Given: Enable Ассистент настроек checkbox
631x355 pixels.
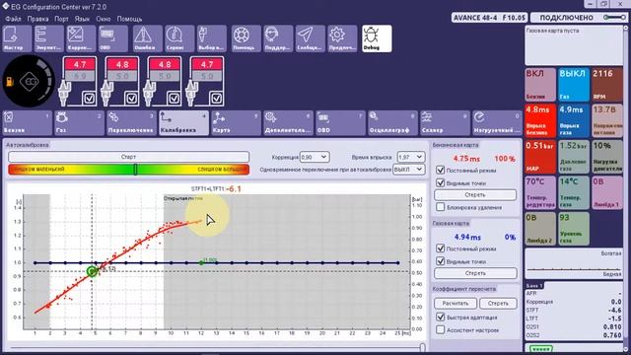Looking at the screenshot, I should 441,330.
